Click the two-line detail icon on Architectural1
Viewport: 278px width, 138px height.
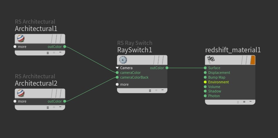point(54,53)
